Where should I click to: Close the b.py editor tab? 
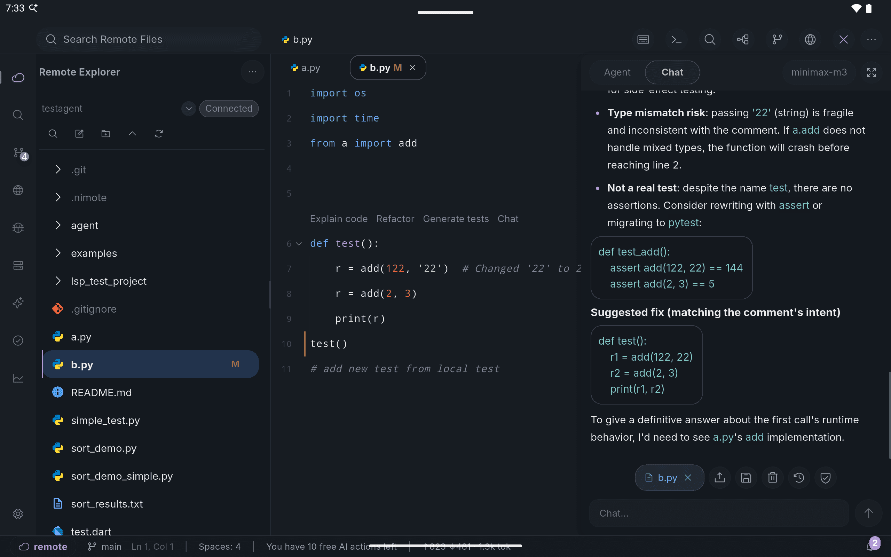[413, 68]
